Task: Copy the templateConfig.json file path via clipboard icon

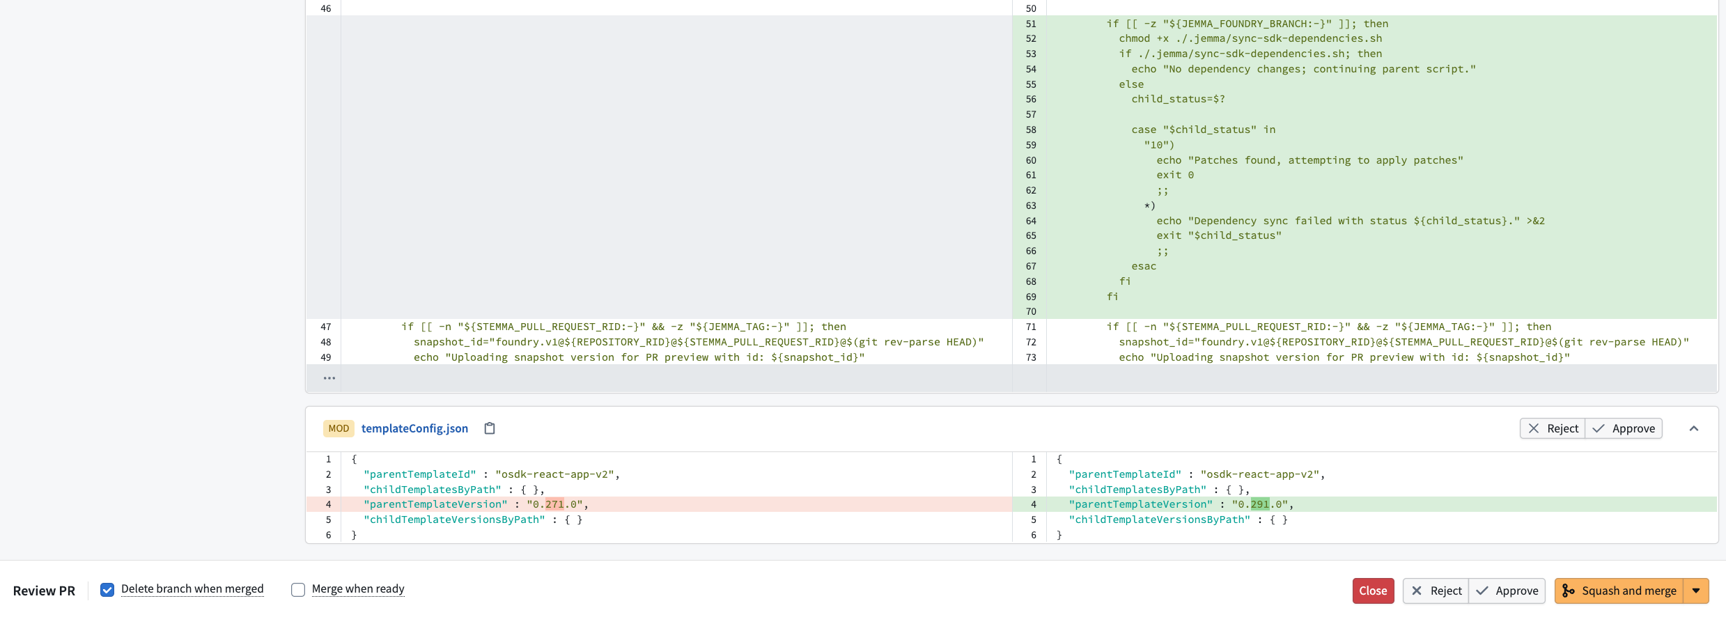Action: 490,428
